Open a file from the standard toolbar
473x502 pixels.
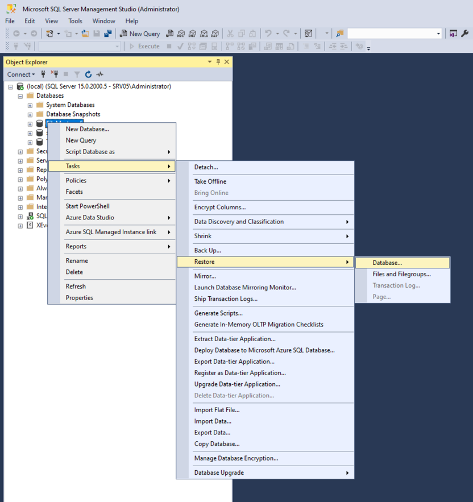86,33
